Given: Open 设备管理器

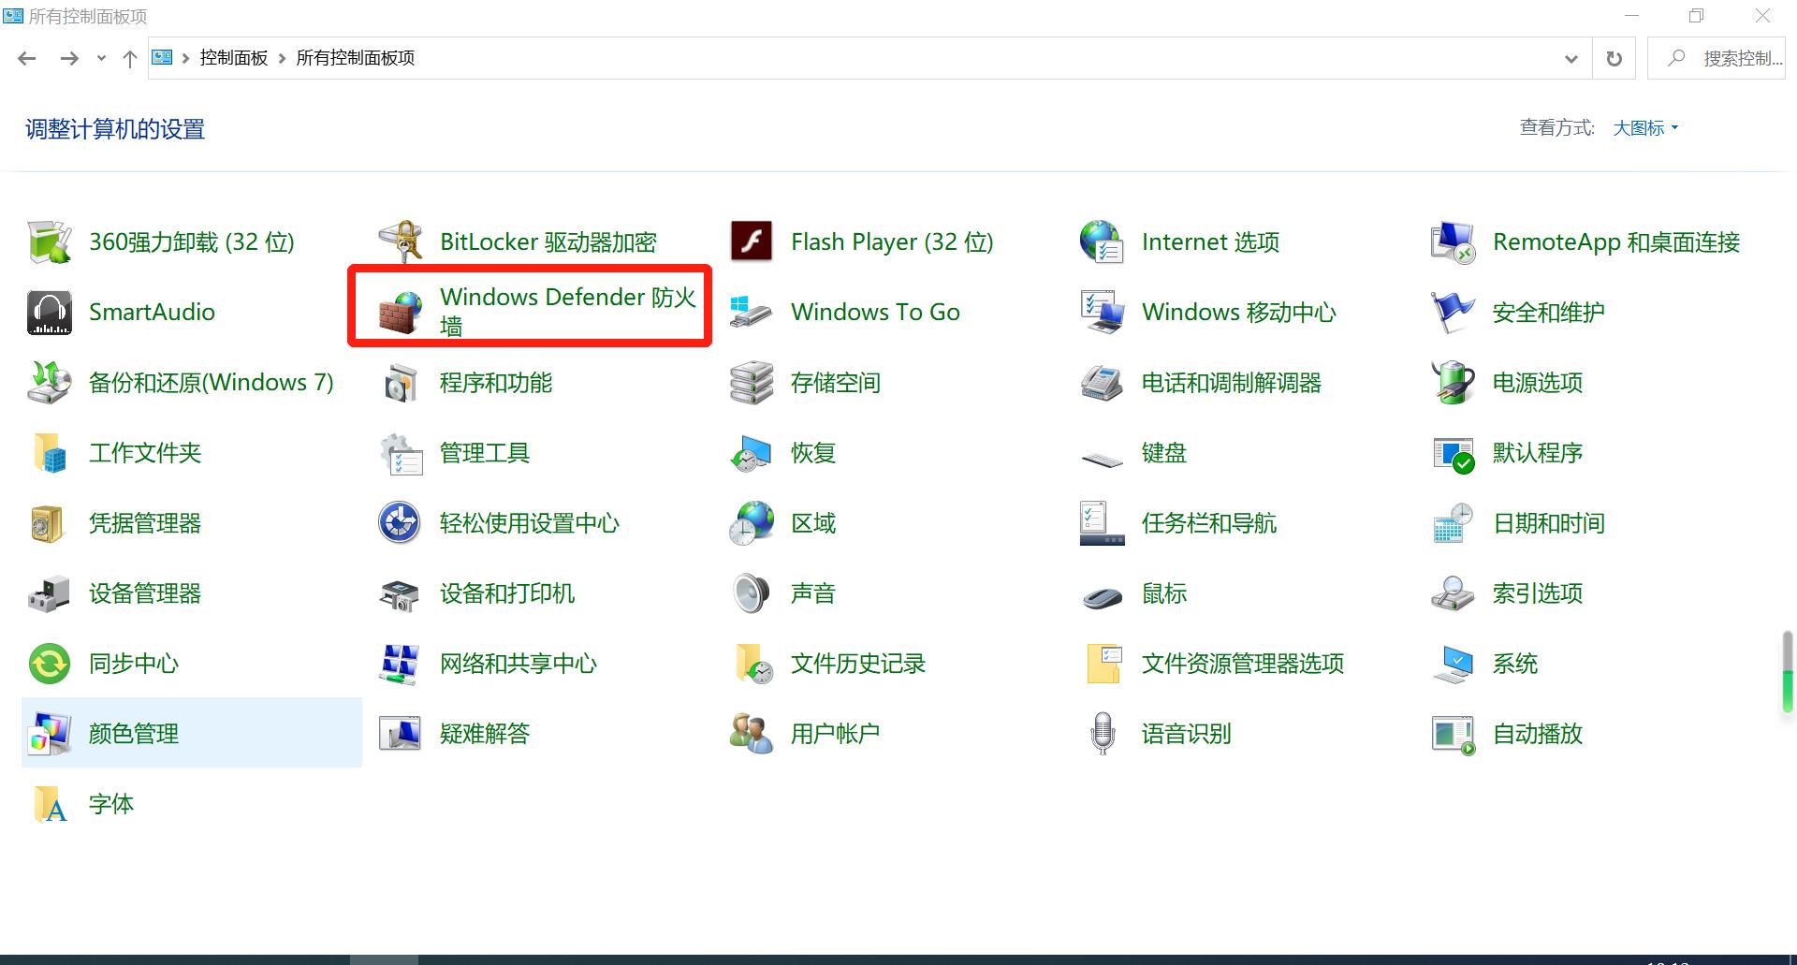Looking at the screenshot, I should coord(144,592).
